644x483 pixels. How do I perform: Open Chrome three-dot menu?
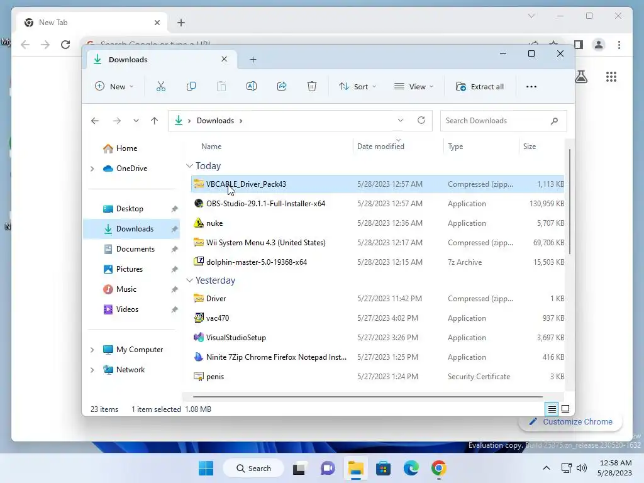(619, 45)
